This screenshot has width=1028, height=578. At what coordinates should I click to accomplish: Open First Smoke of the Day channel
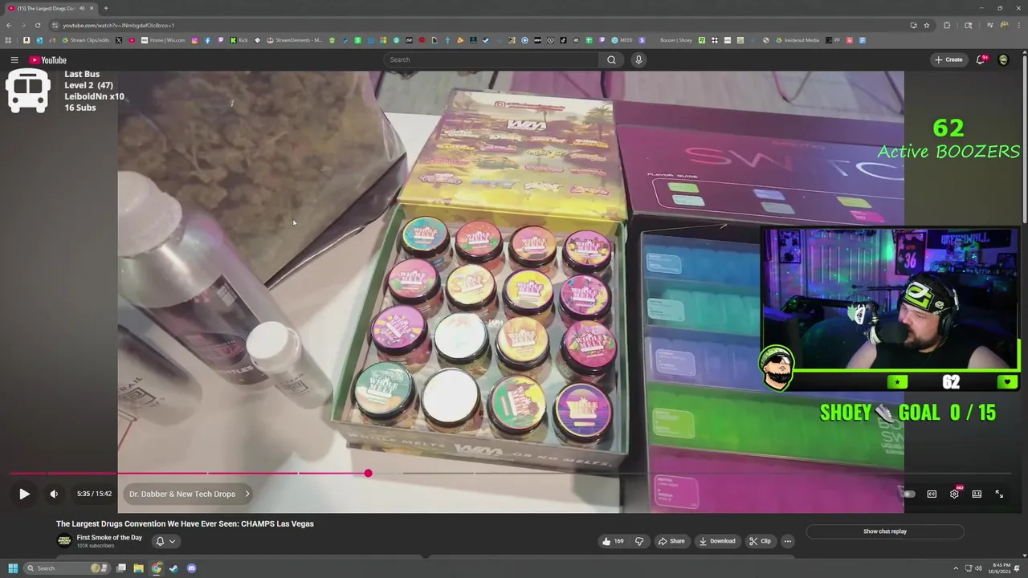click(x=109, y=538)
